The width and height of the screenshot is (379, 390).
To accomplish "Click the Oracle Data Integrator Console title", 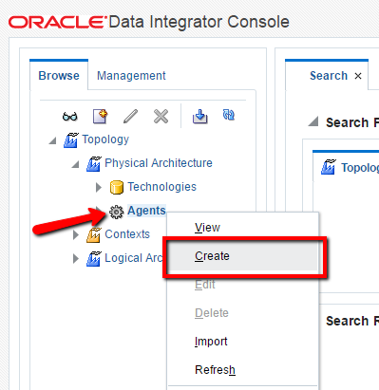I will (149, 22).
